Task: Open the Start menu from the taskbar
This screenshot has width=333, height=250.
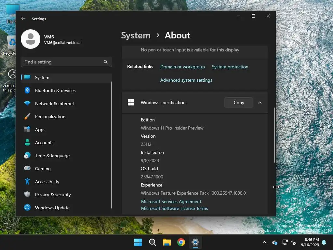Action: [x=138, y=242]
